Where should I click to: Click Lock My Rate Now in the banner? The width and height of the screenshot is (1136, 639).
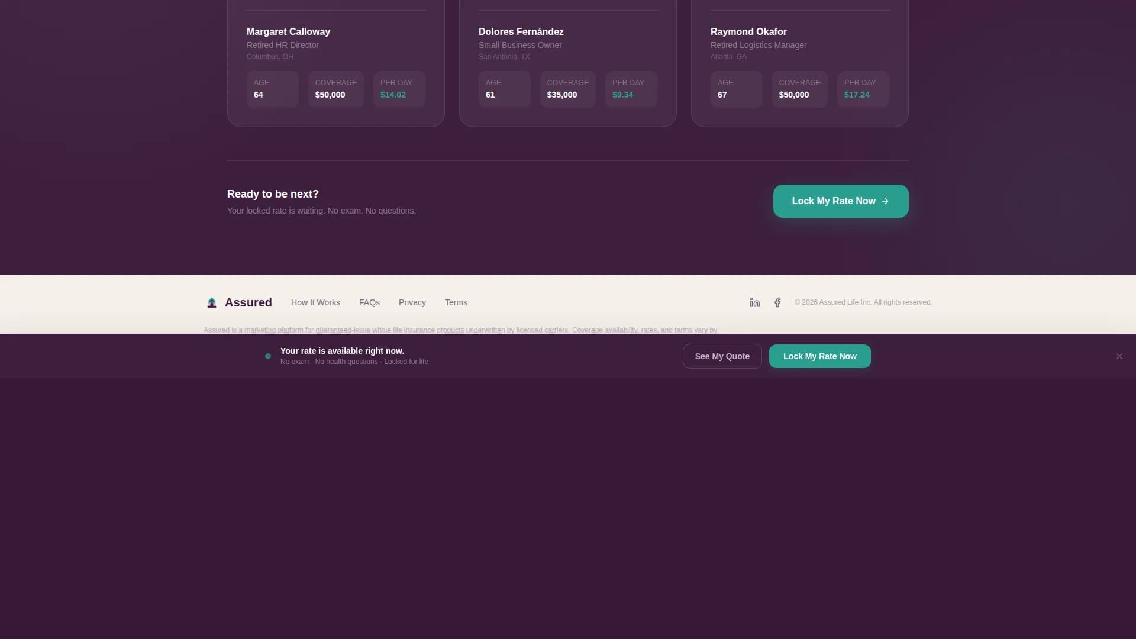(819, 356)
